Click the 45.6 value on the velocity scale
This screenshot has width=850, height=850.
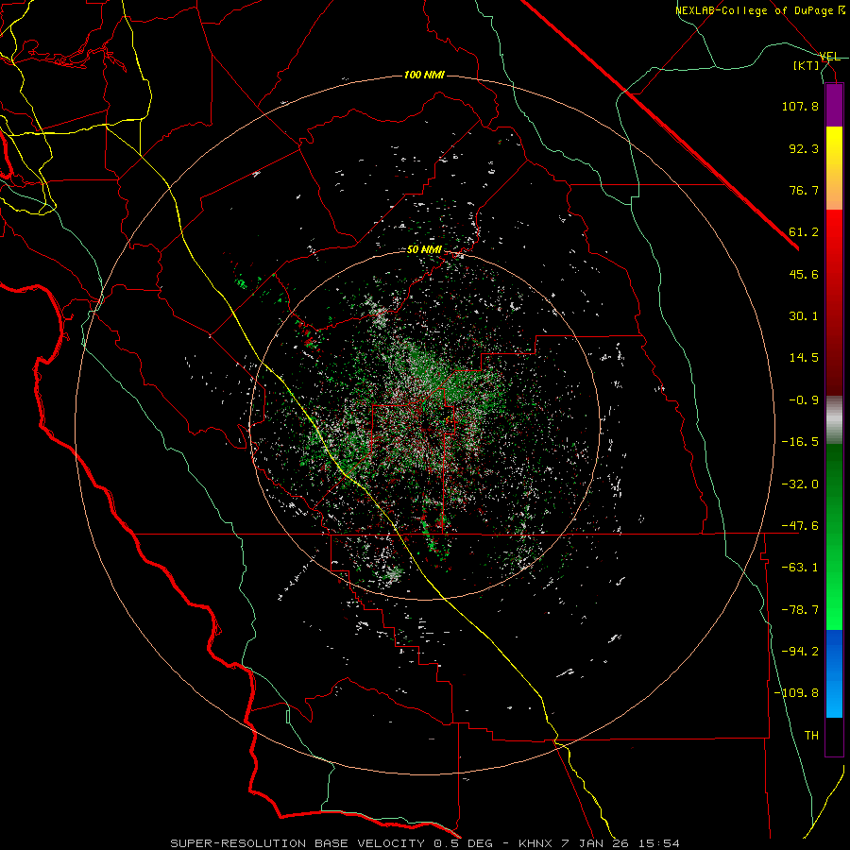(804, 274)
